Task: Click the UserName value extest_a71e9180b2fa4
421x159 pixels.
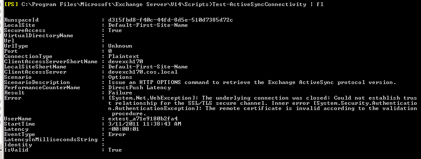Action: pyautogui.click(x=143, y=119)
